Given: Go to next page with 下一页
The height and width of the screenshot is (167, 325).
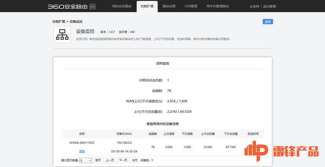Looking at the screenshot, I should [123, 160].
